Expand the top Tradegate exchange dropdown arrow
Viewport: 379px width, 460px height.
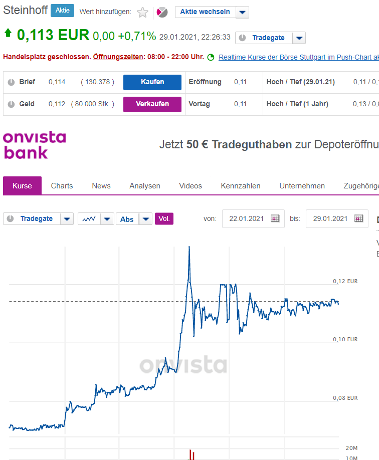coord(299,38)
